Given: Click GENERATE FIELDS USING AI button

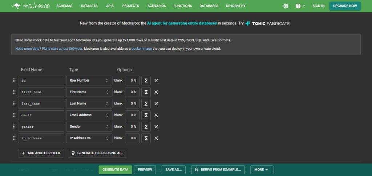Looking at the screenshot, I should click(97, 153).
